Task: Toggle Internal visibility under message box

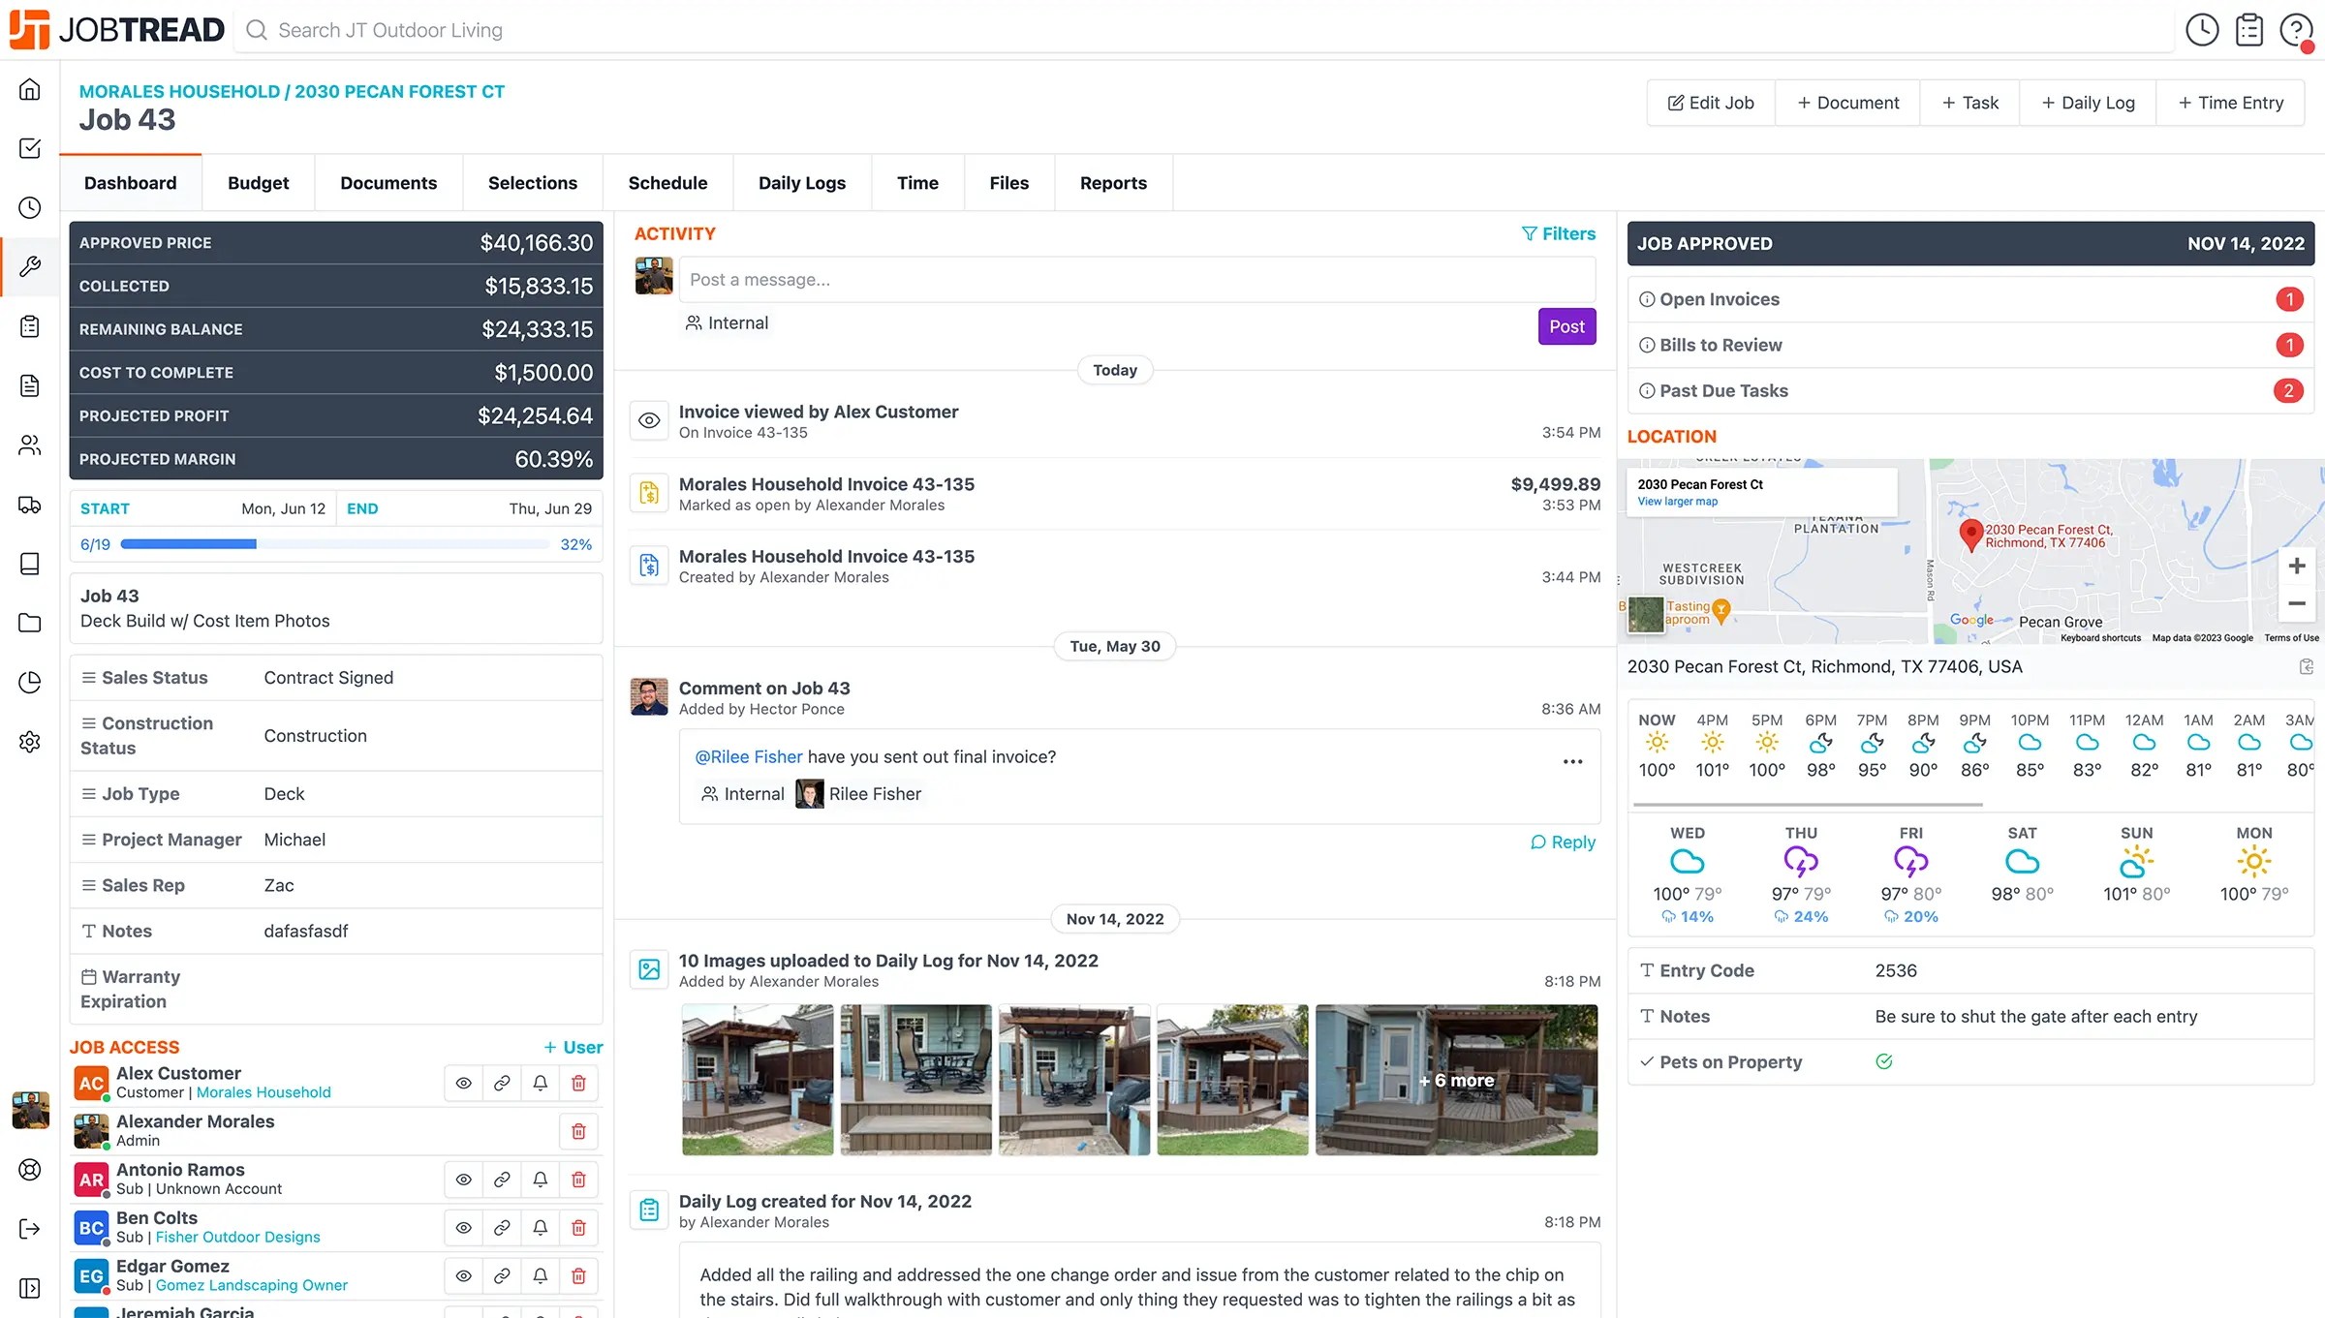Action: (727, 323)
